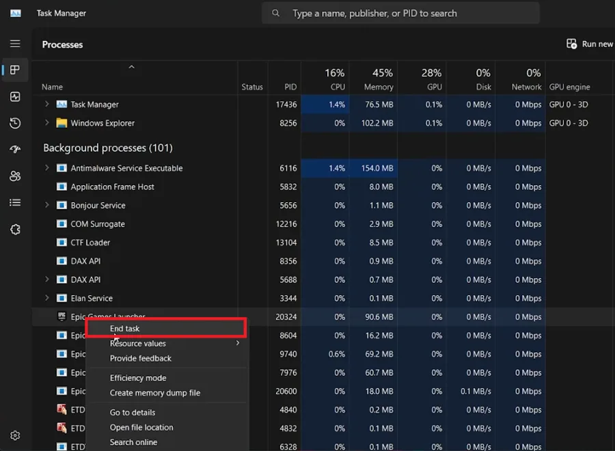Image resolution: width=615 pixels, height=451 pixels.
Task: Sort processes by Memory column header
Action: pos(378,80)
